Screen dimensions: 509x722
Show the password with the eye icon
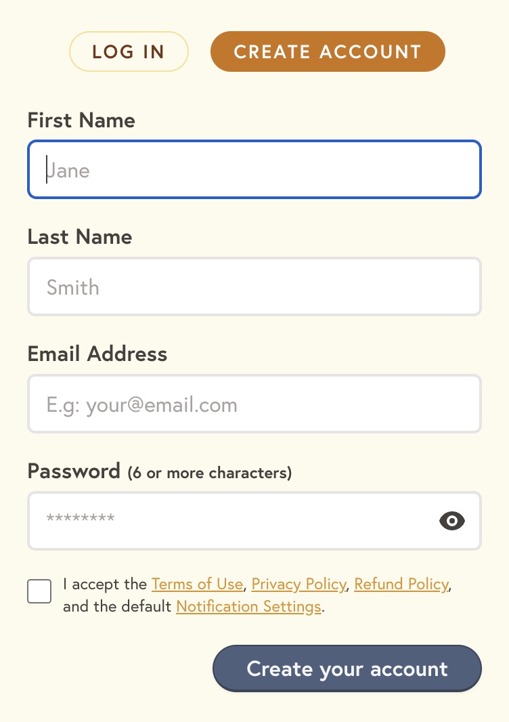[x=452, y=521]
